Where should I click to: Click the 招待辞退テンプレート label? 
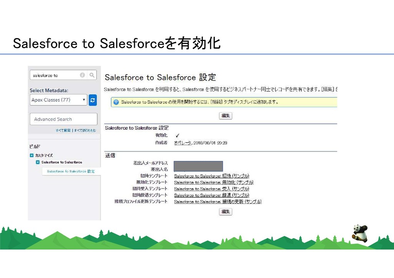(x=150, y=195)
